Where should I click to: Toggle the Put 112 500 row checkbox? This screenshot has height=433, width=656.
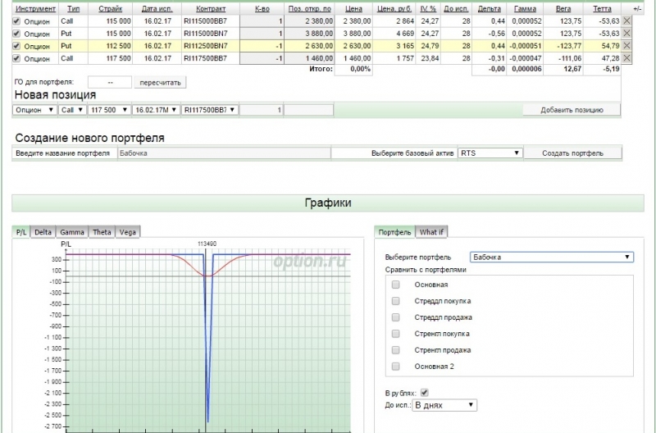17,46
